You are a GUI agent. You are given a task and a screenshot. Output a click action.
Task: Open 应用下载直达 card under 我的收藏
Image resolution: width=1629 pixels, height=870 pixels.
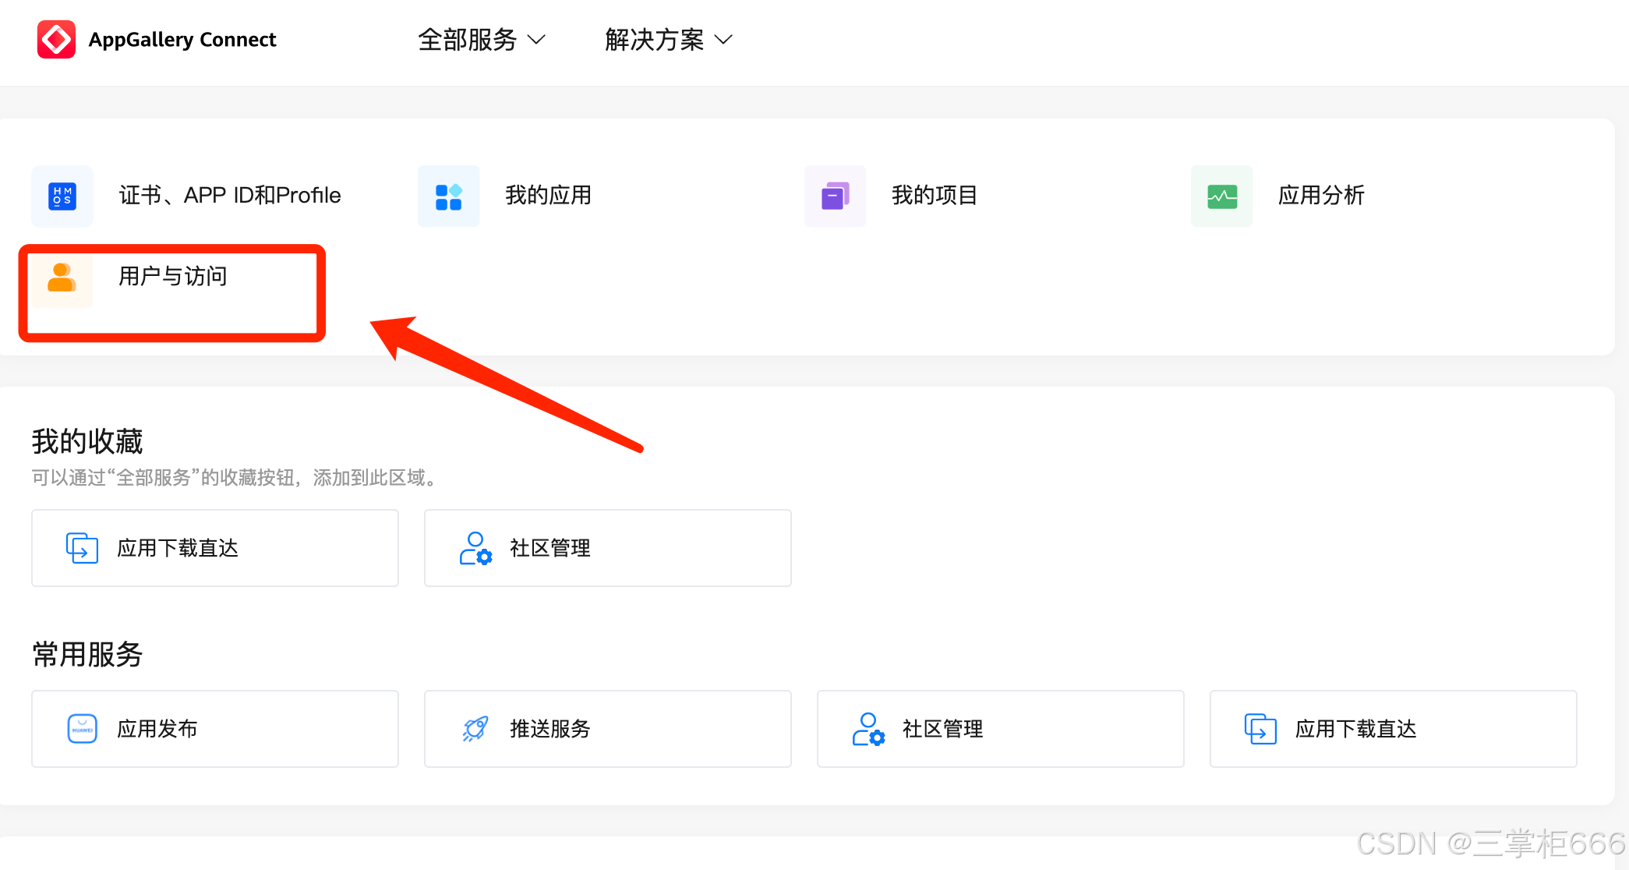215,548
